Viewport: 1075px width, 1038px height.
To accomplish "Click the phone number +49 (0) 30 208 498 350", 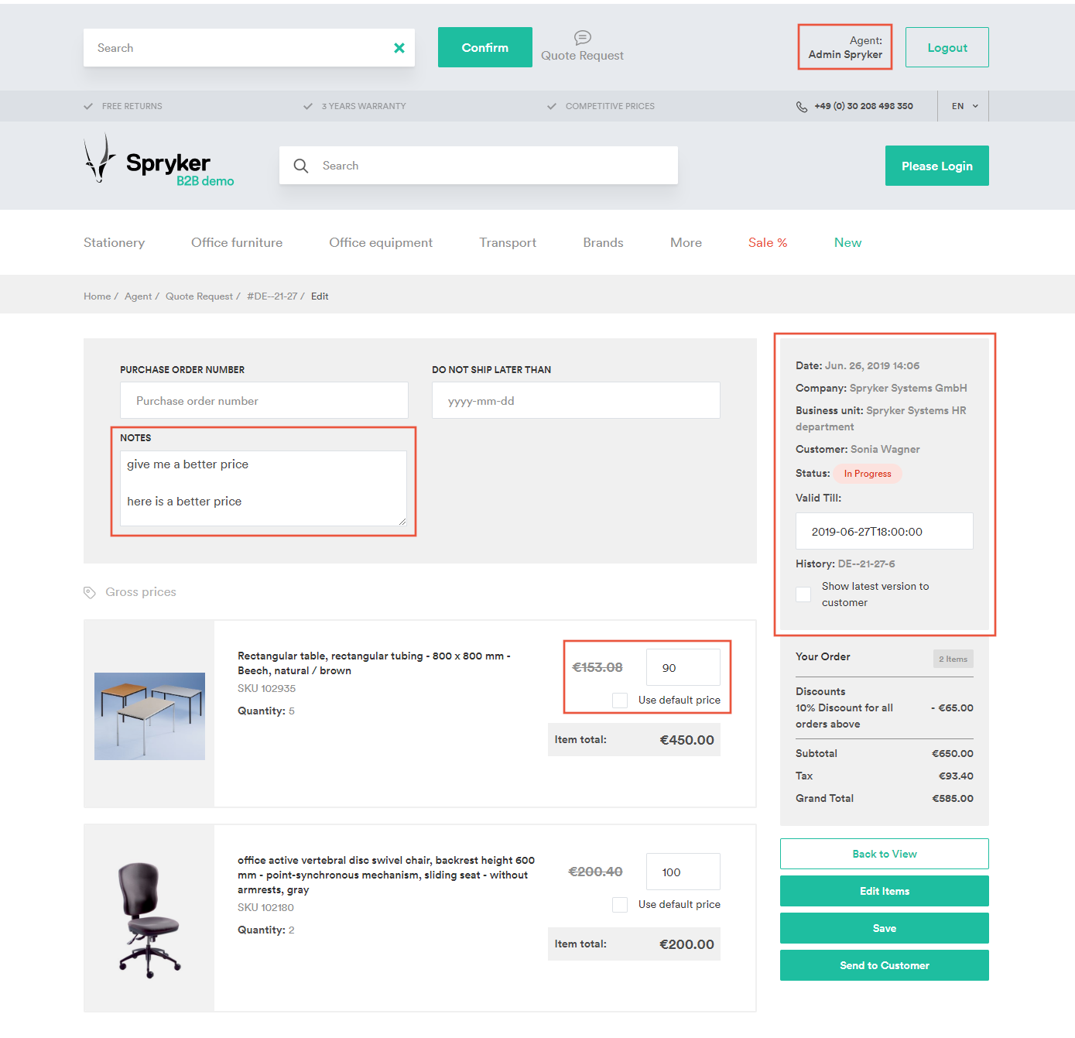I will tap(864, 106).
